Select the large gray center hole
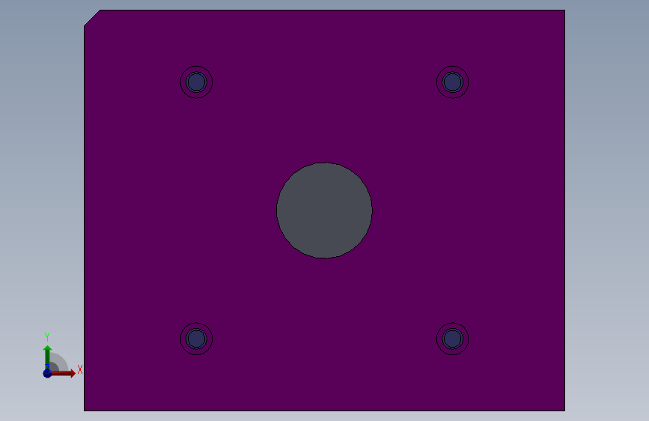This screenshot has width=649, height=421. [x=325, y=210]
